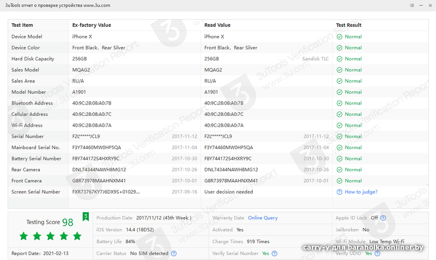Click Verify UDID help icon
Image resolution: width=436 pixels, height=260 pixels.
[x=377, y=253]
